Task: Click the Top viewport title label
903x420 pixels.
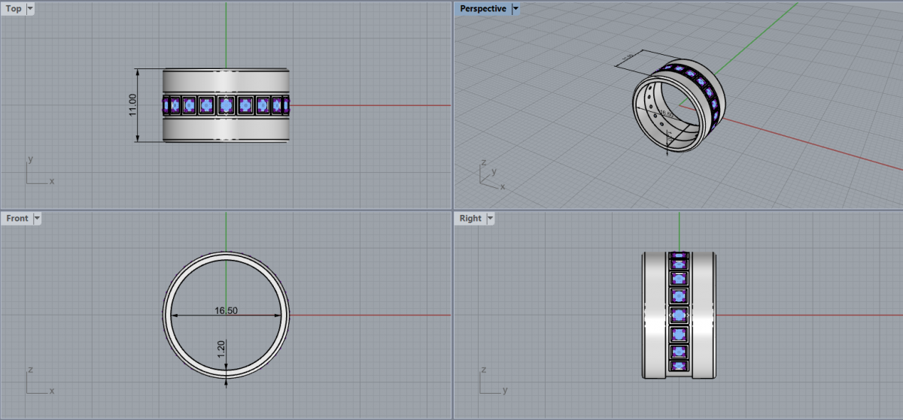Action: click(14, 9)
